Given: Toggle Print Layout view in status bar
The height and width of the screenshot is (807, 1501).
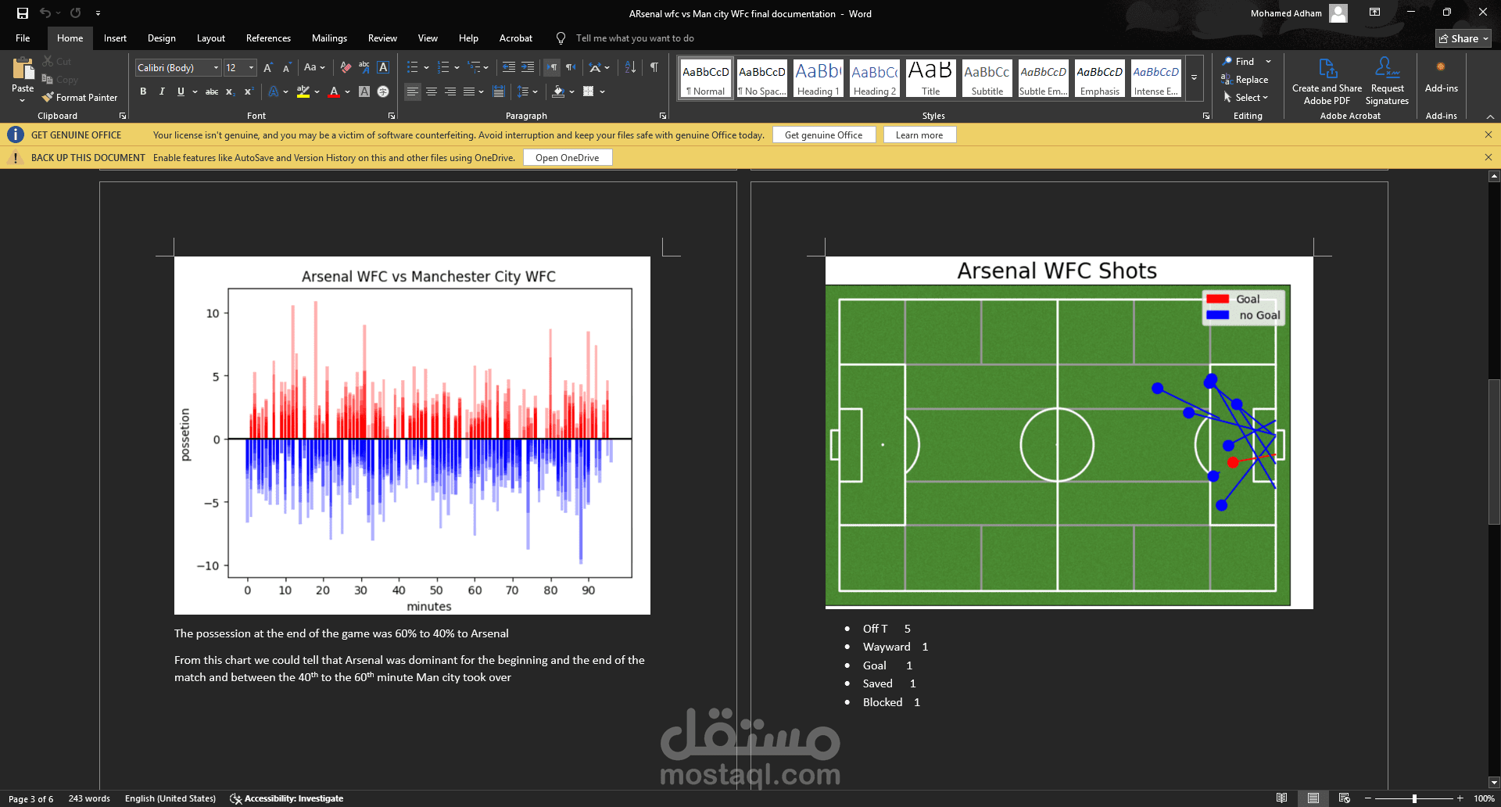Looking at the screenshot, I should coord(1313,798).
